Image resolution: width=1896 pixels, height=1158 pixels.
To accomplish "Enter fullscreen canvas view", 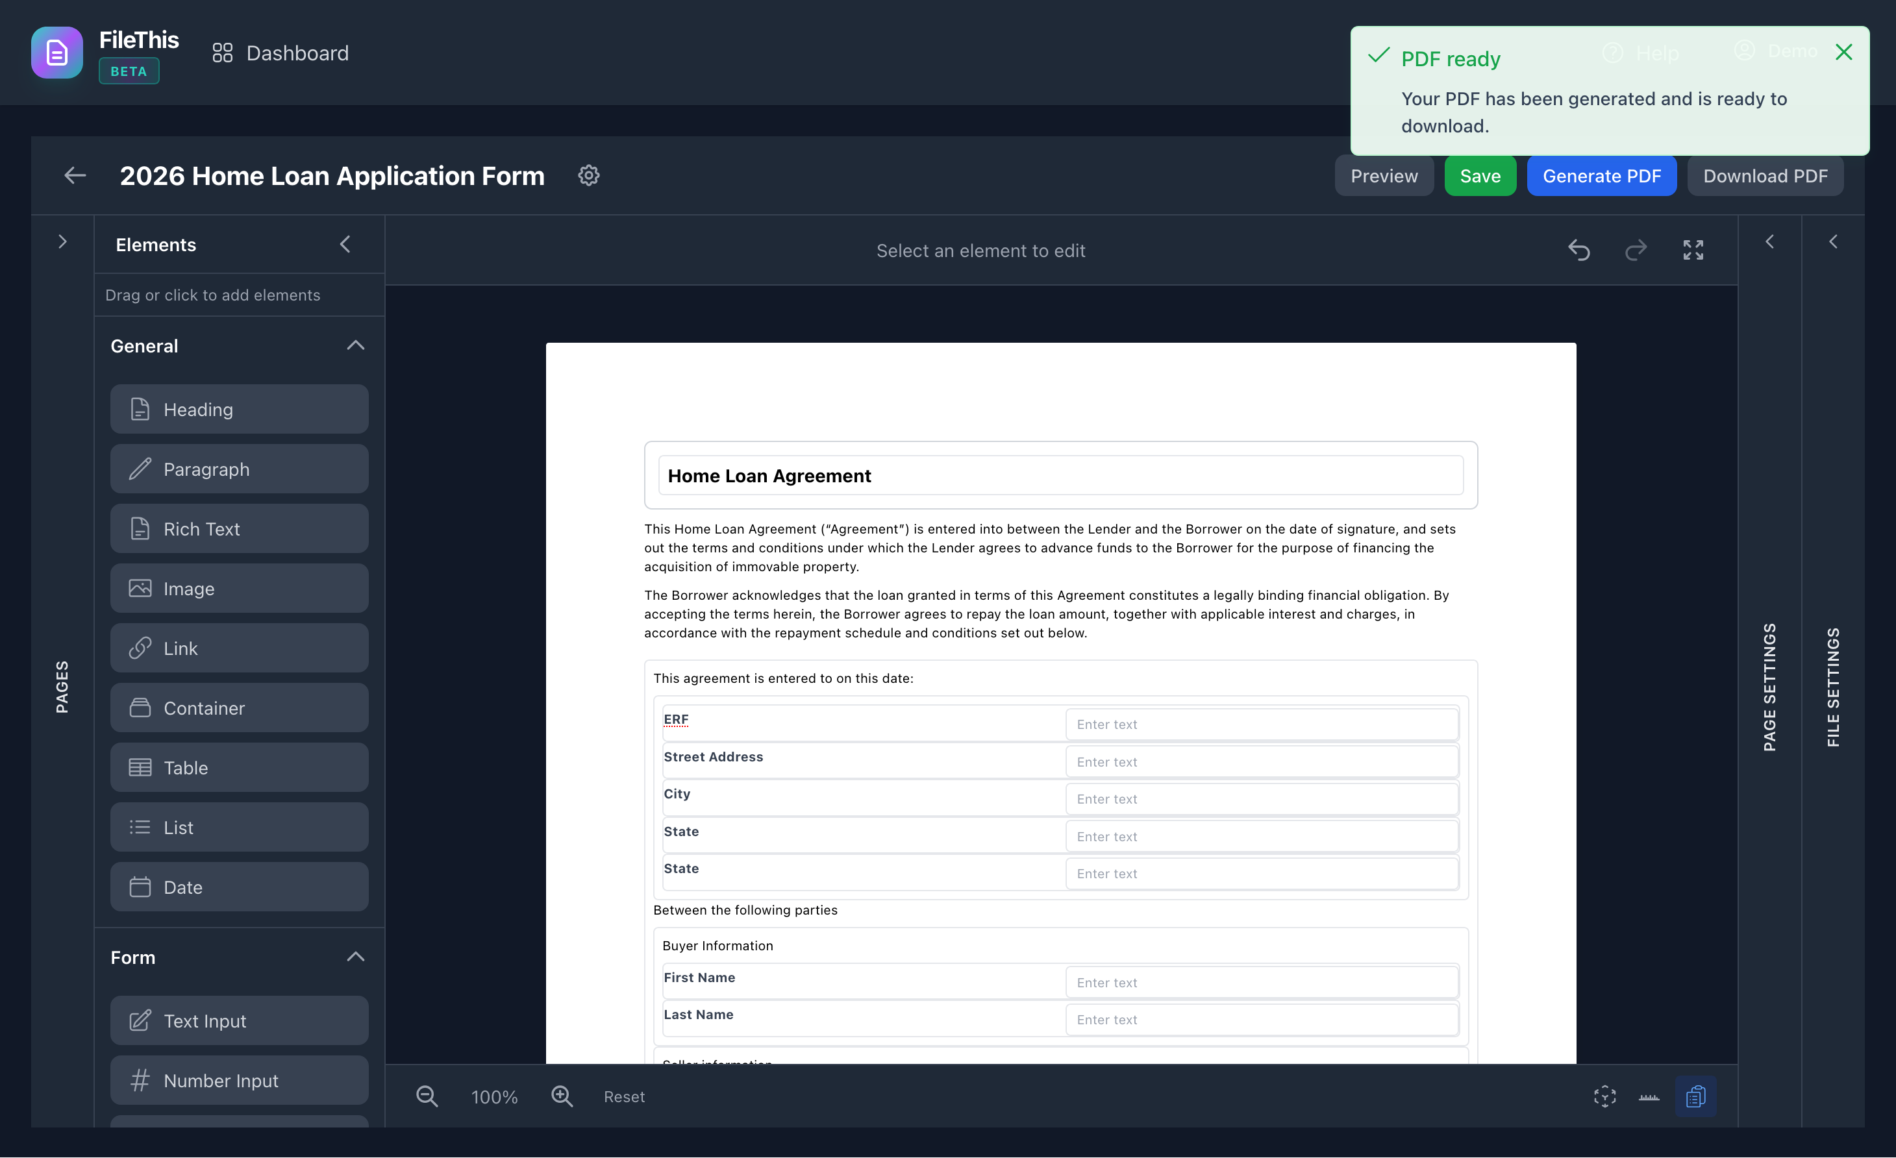I will 1693,250.
